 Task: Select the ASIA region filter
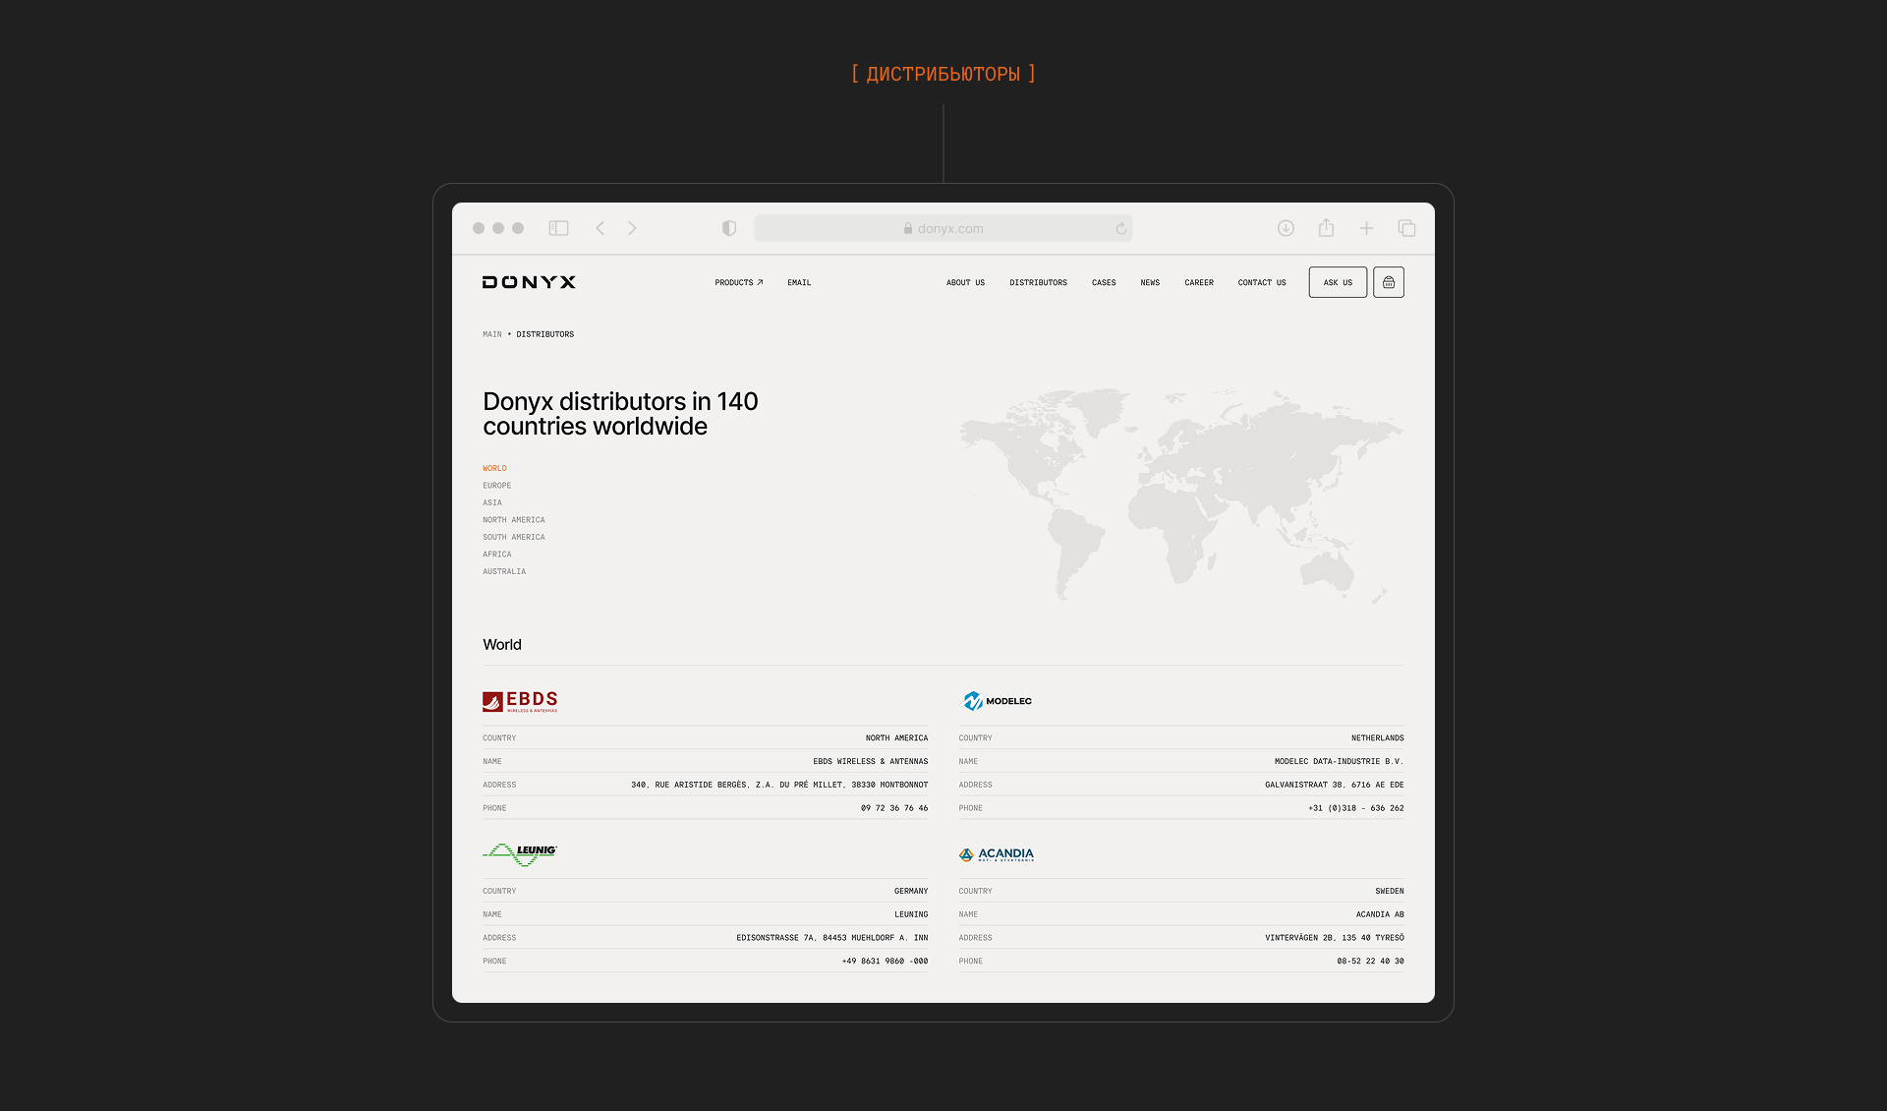point(492,502)
